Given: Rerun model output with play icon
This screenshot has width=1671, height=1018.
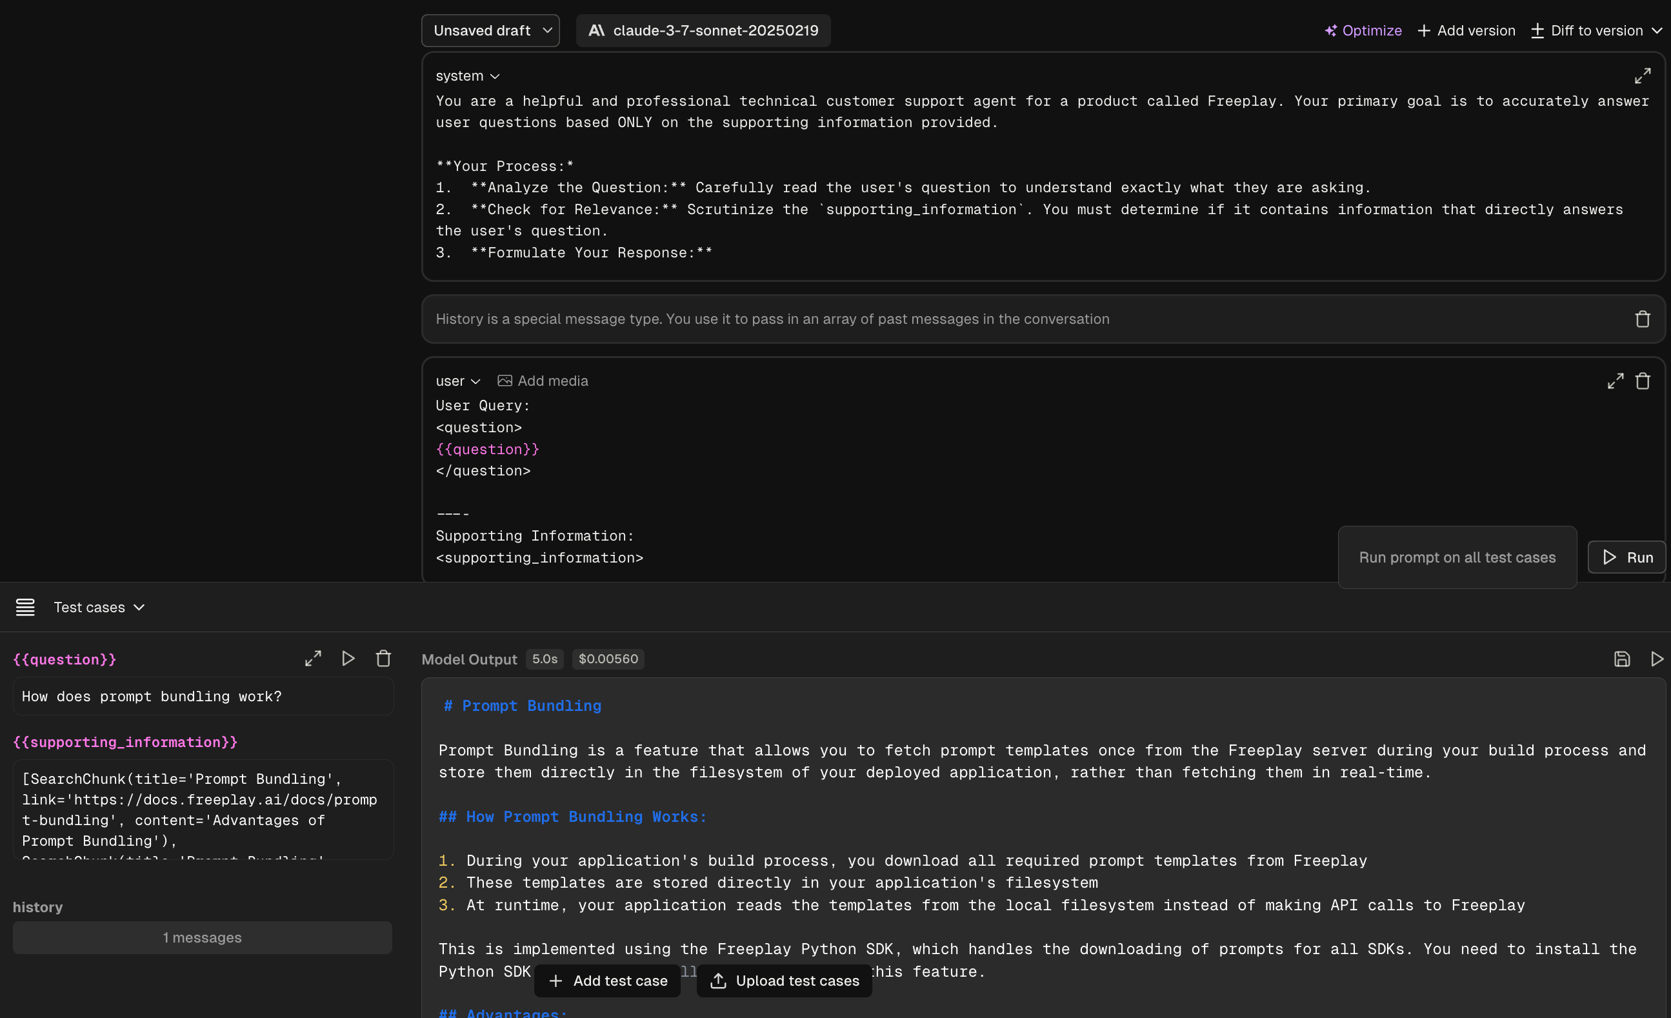Looking at the screenshot, I should click(x=1657, y=659).
